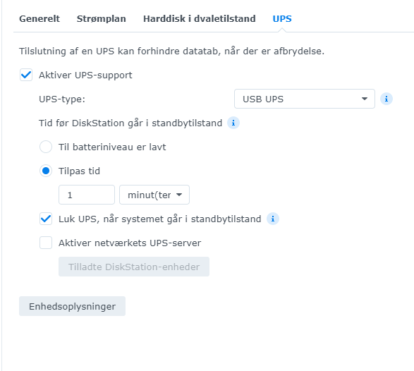Click the custom time value input field

[x=87, y=195]
